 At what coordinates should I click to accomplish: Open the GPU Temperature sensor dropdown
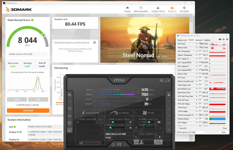(x=197, y=51)
